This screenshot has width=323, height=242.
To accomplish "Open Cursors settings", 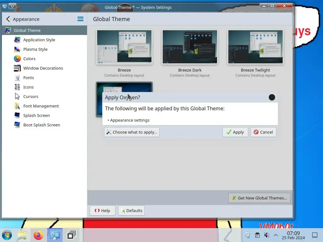I will coord(31,96).
